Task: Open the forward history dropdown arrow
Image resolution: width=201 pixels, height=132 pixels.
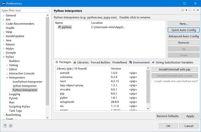Action: coord(194,10)
